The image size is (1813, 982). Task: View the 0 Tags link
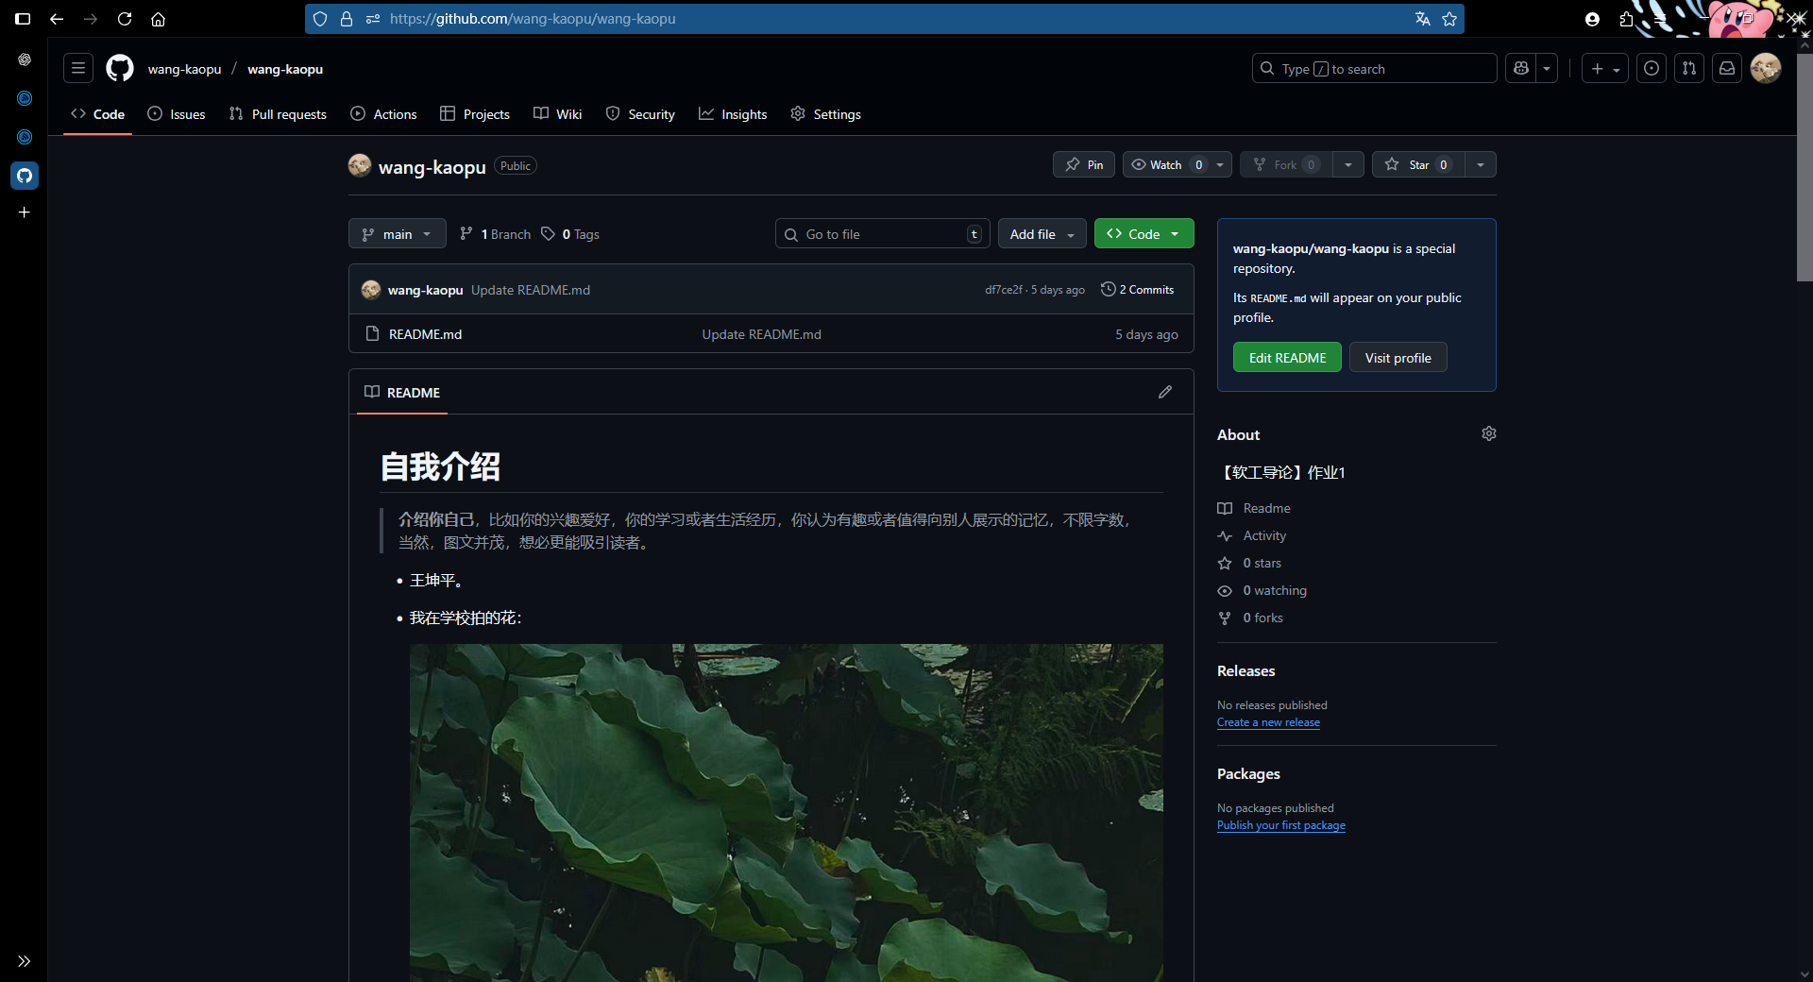[x=570, y=234]
